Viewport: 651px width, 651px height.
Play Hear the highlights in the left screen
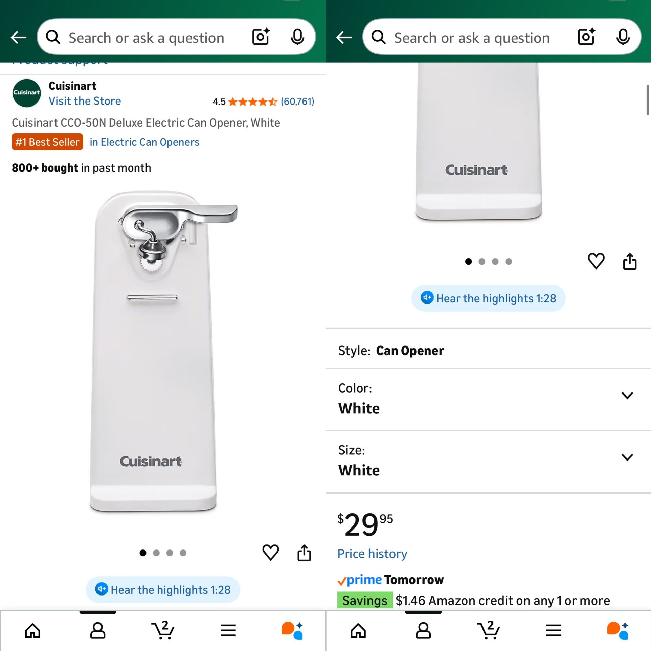pyautogui.click(x=163, y=590)
